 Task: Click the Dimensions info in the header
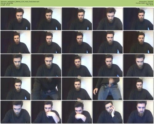click(x=146, y=2)
